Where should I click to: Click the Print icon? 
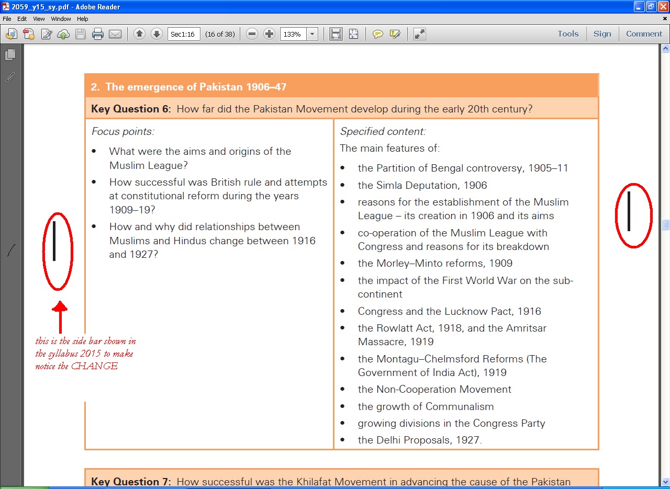click(98, 33)
